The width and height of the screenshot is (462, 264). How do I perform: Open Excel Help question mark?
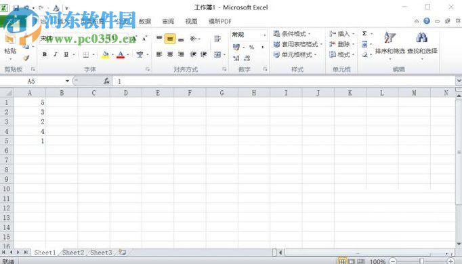[x=427, y=21]
